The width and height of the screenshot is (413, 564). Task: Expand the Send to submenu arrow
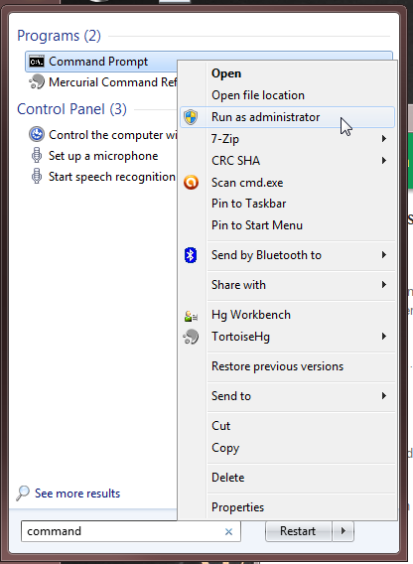tap(384, 396)
